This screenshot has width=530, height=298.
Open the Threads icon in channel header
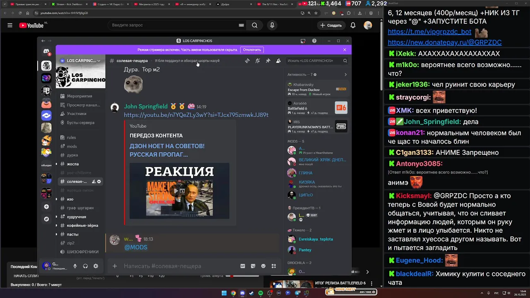coord(247,60)
